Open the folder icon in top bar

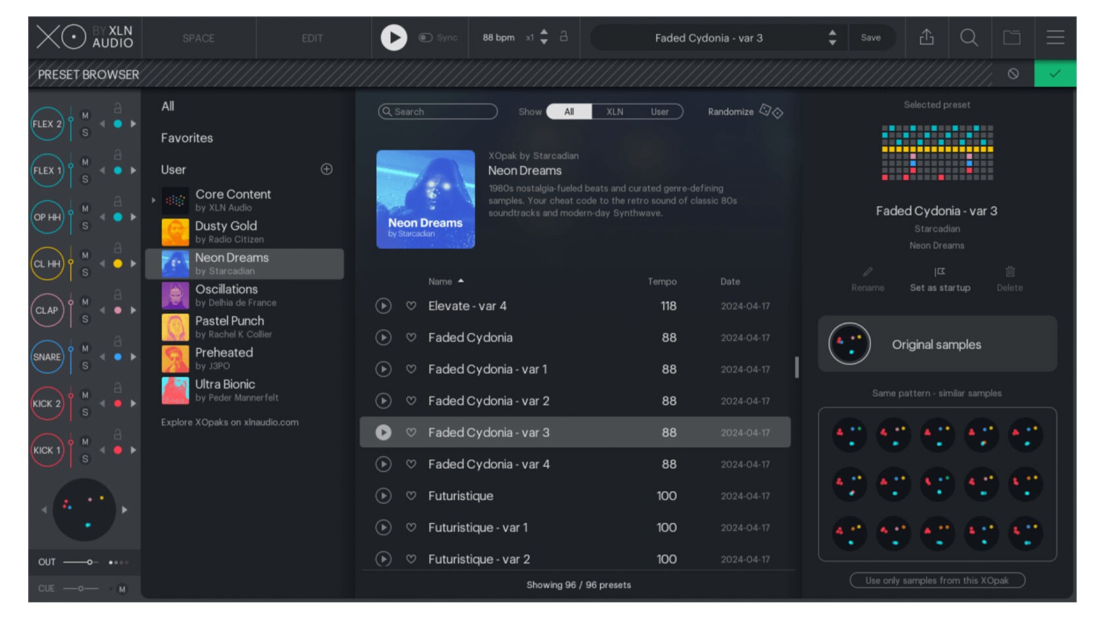click(1012, 37)
